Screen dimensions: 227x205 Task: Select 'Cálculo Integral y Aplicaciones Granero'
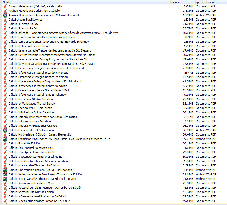coord(33,126)
